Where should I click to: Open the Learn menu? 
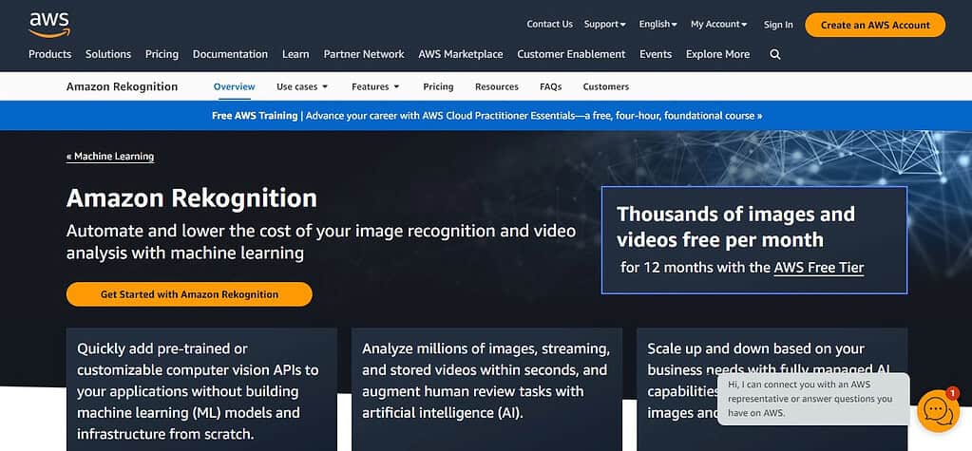point(295,54)
